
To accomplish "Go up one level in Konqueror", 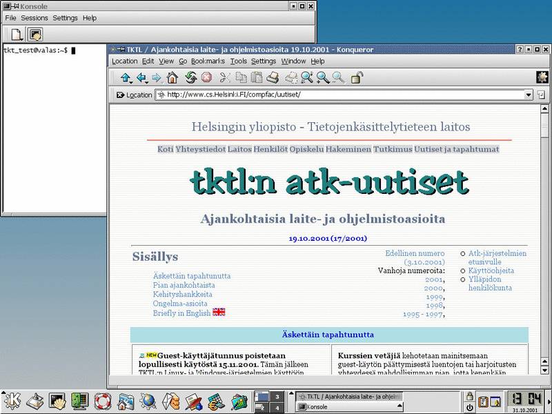I will pos(125,78).
